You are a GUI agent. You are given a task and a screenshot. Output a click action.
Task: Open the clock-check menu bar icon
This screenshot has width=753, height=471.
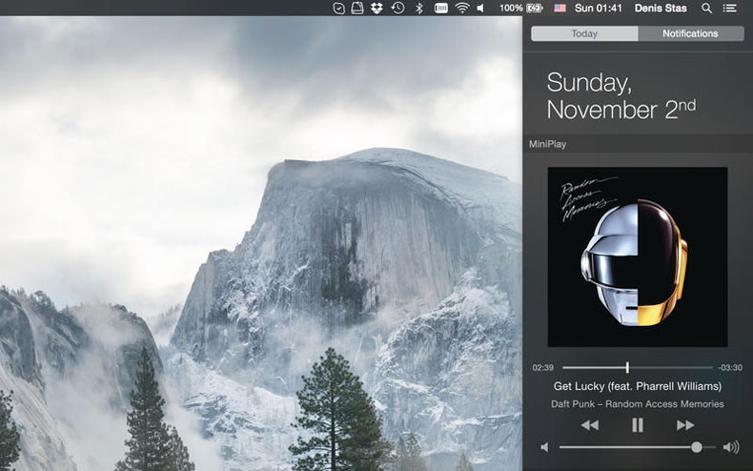tap(339, 9)
